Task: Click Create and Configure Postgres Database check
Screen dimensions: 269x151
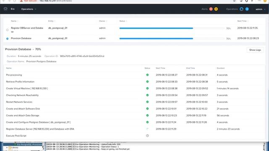Action: (x=148, y=122)
